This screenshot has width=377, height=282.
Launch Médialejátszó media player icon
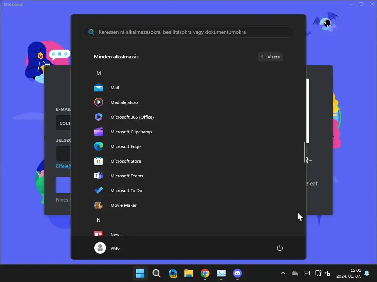click(x=99, y=102)
